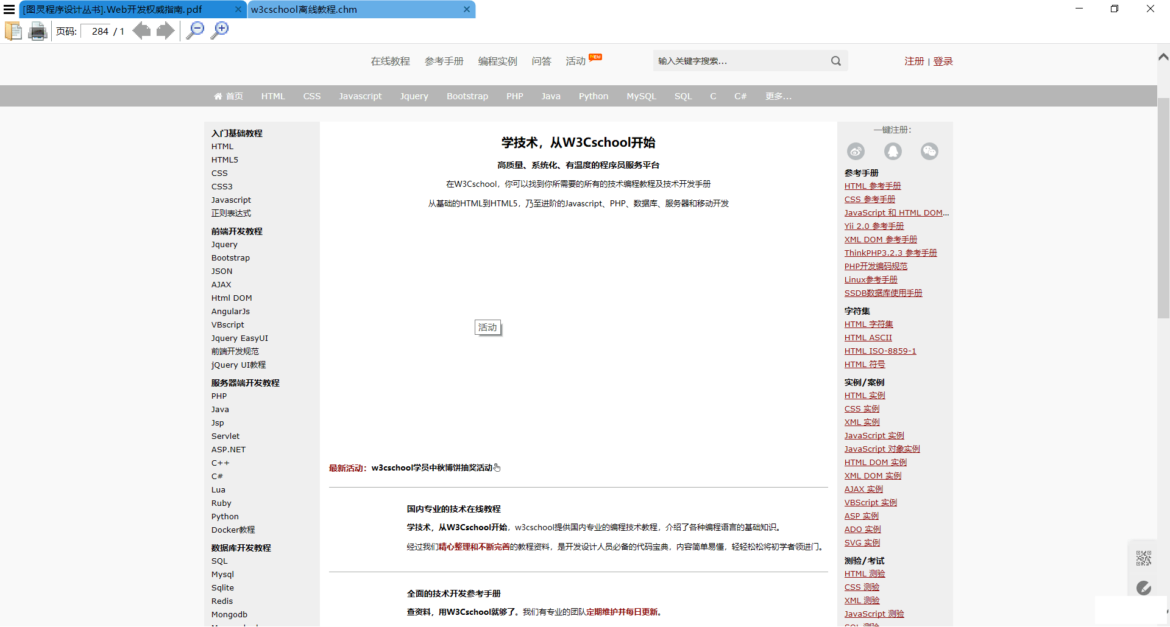Select MySQL in gray nav bar

642,96
